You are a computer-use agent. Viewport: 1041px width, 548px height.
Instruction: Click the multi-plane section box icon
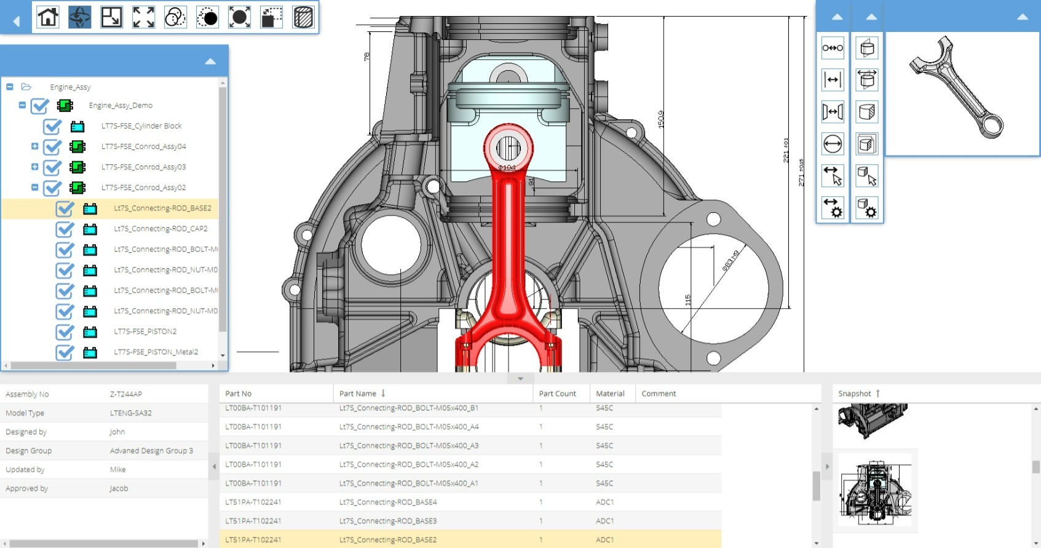pos(867,144)
